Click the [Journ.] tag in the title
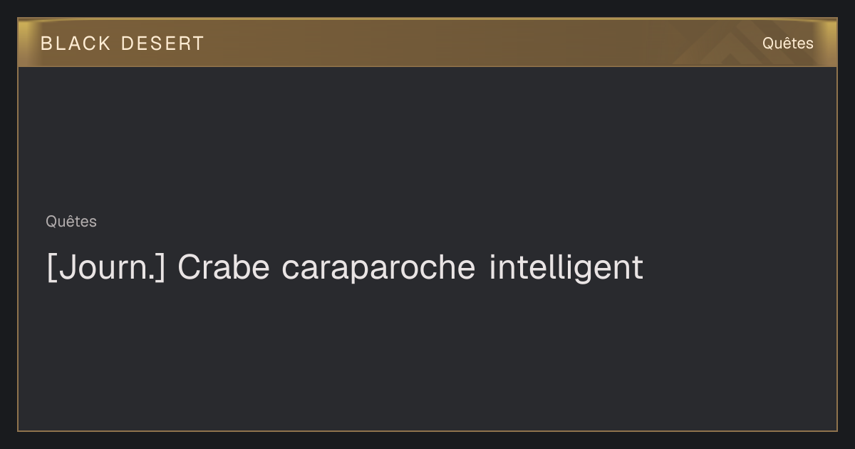The image size is (855, 449). click(106, 267)
